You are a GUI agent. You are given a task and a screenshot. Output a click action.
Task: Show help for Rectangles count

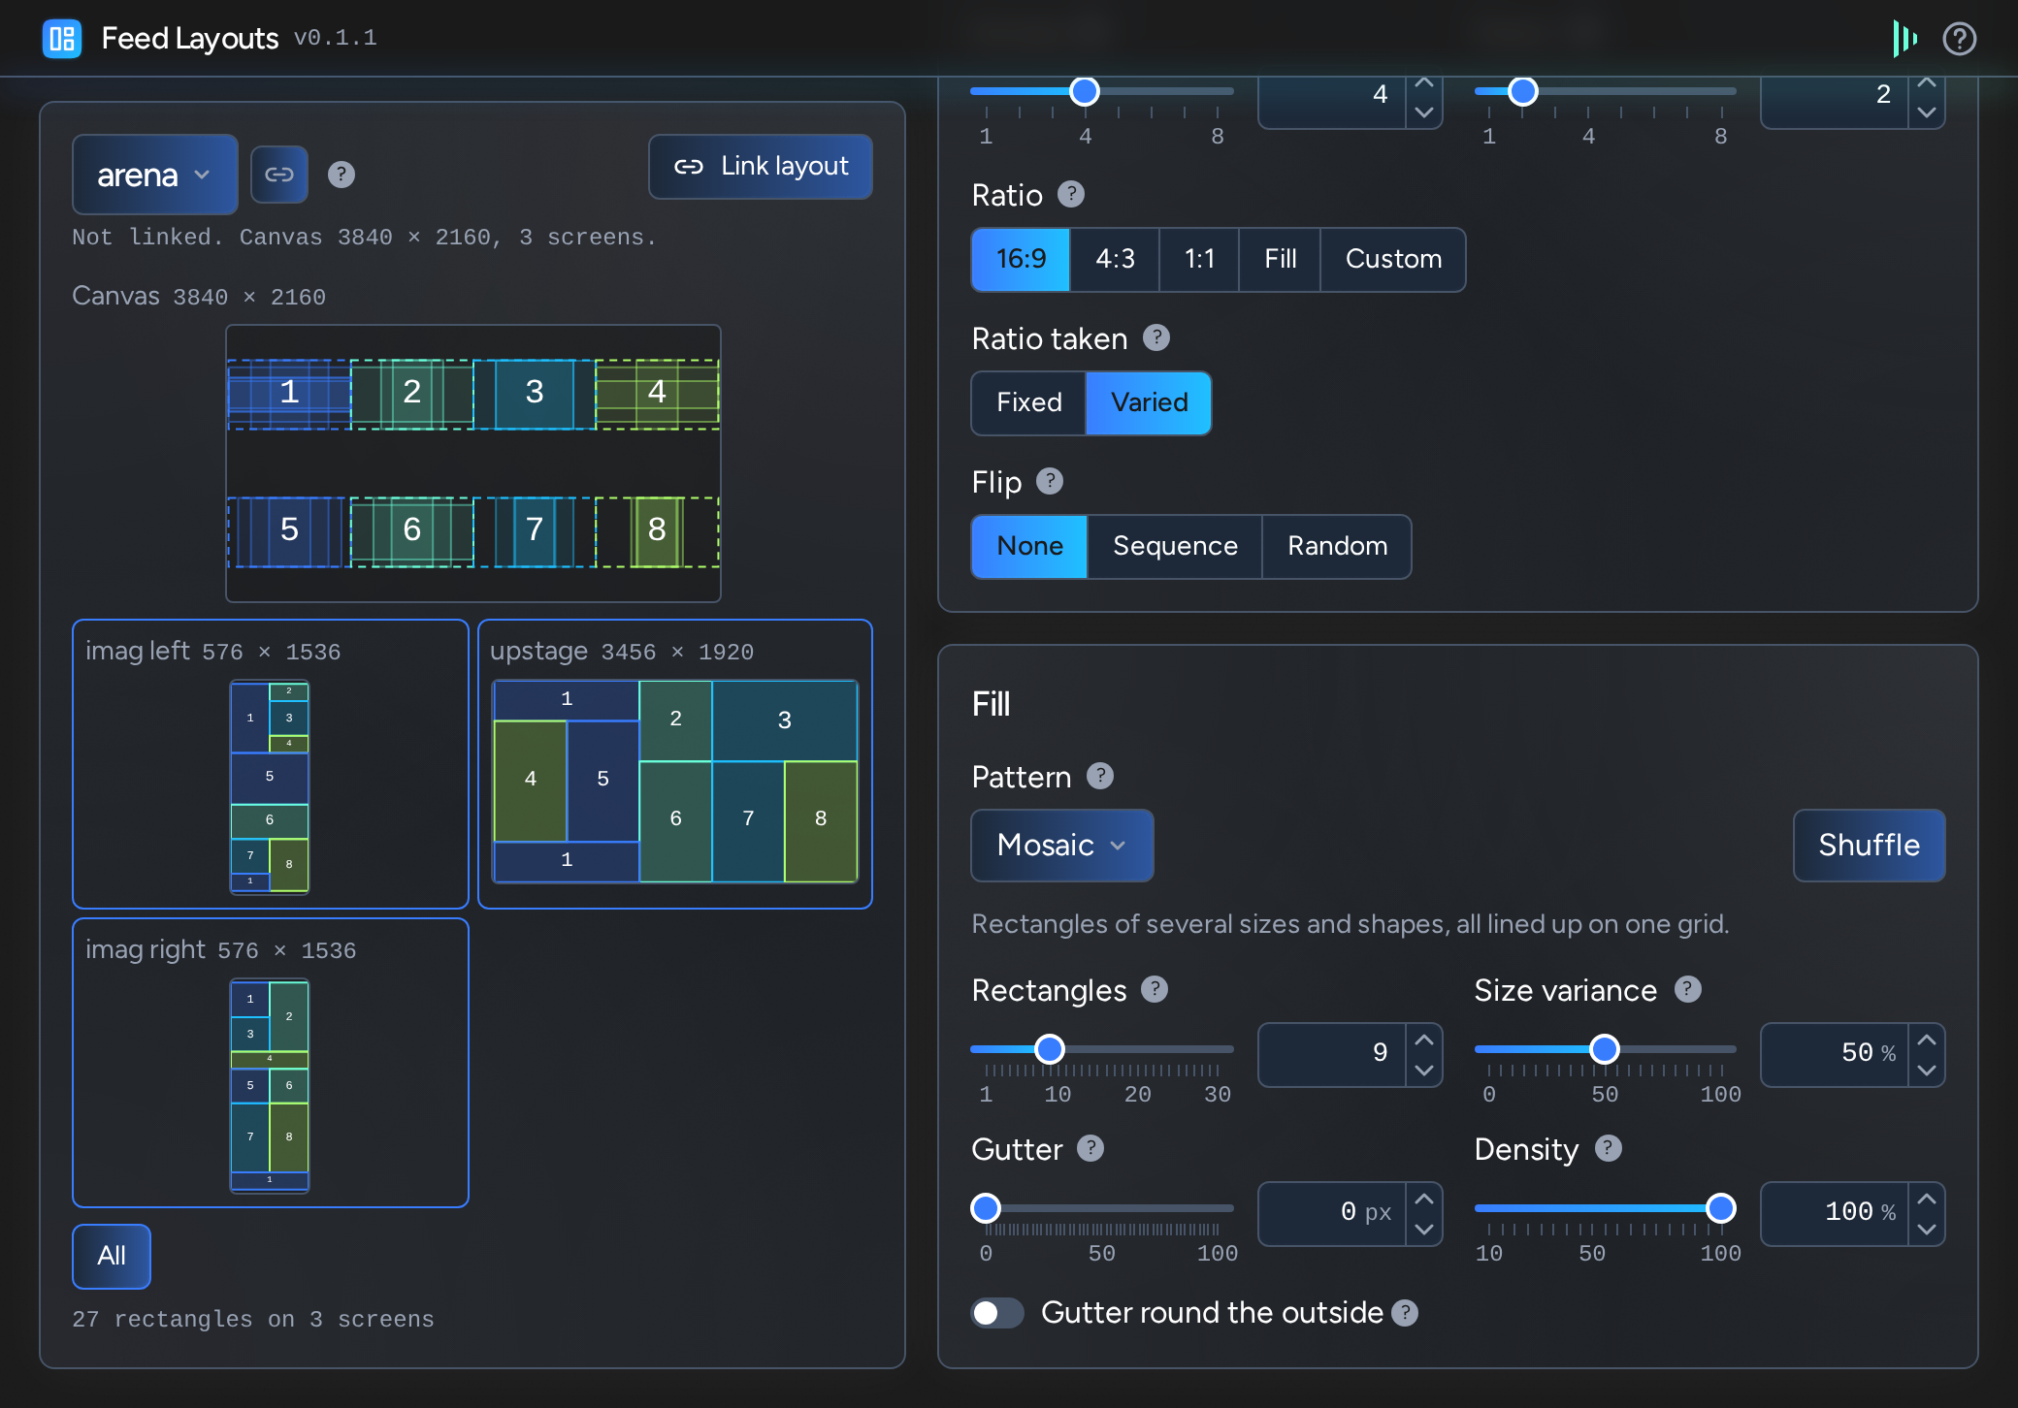tap(1155, 989)
